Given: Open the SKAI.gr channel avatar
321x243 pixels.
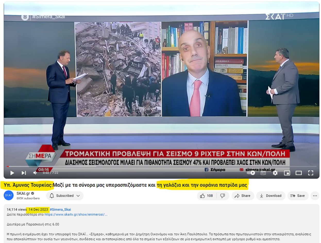Looking at the screenshot, I should click(9, 195).
